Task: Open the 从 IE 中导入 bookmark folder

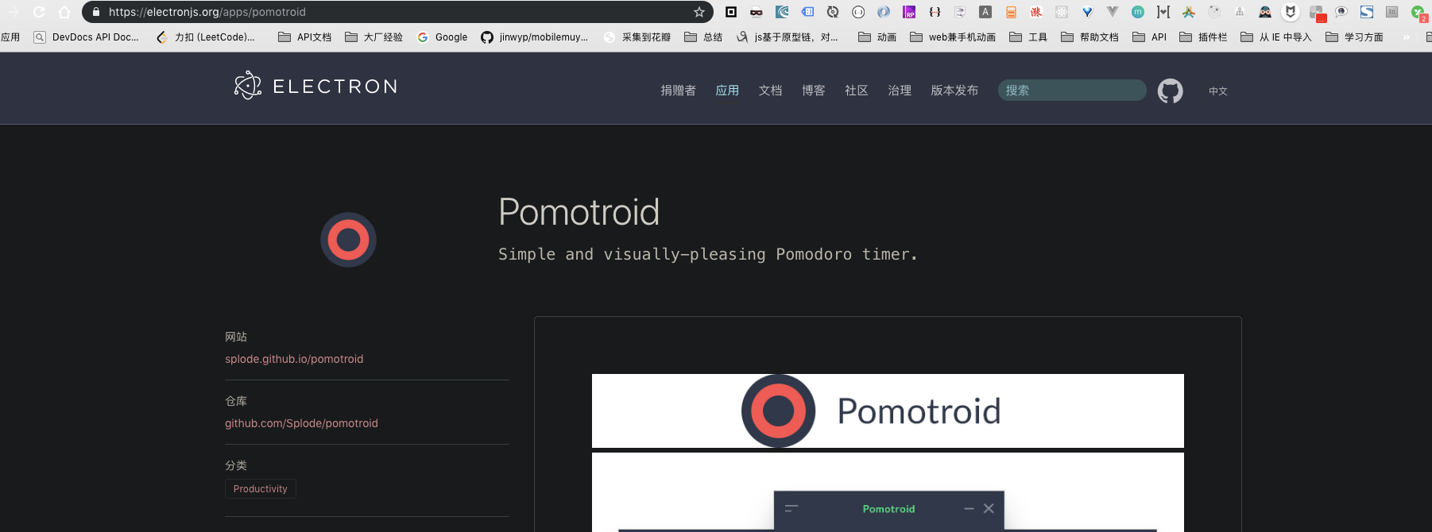Action: point(1275,37)
